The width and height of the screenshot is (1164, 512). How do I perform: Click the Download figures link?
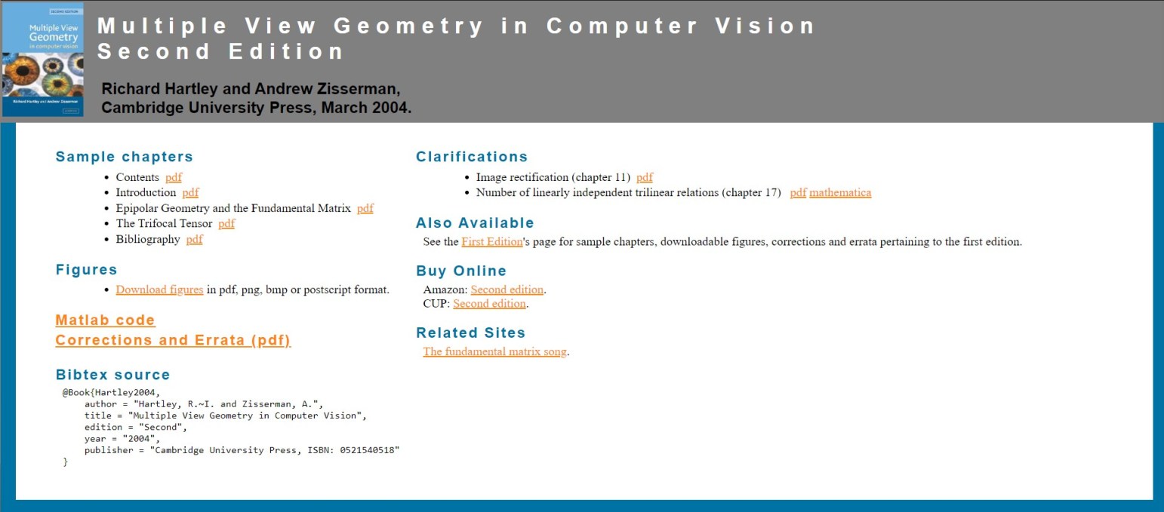(159, 290)
